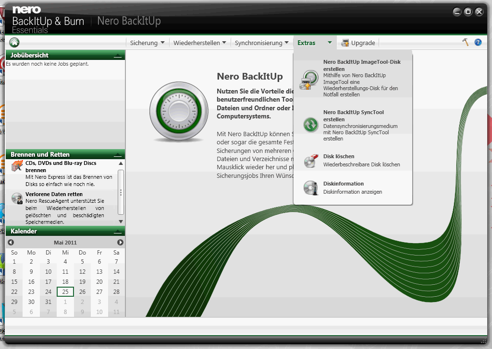Open Verlorene Daten retten
Screen dimensions: 492x349
point(62,208)
